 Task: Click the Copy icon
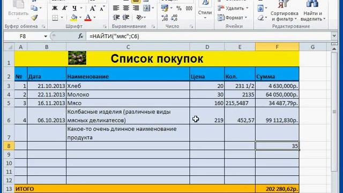34,8
